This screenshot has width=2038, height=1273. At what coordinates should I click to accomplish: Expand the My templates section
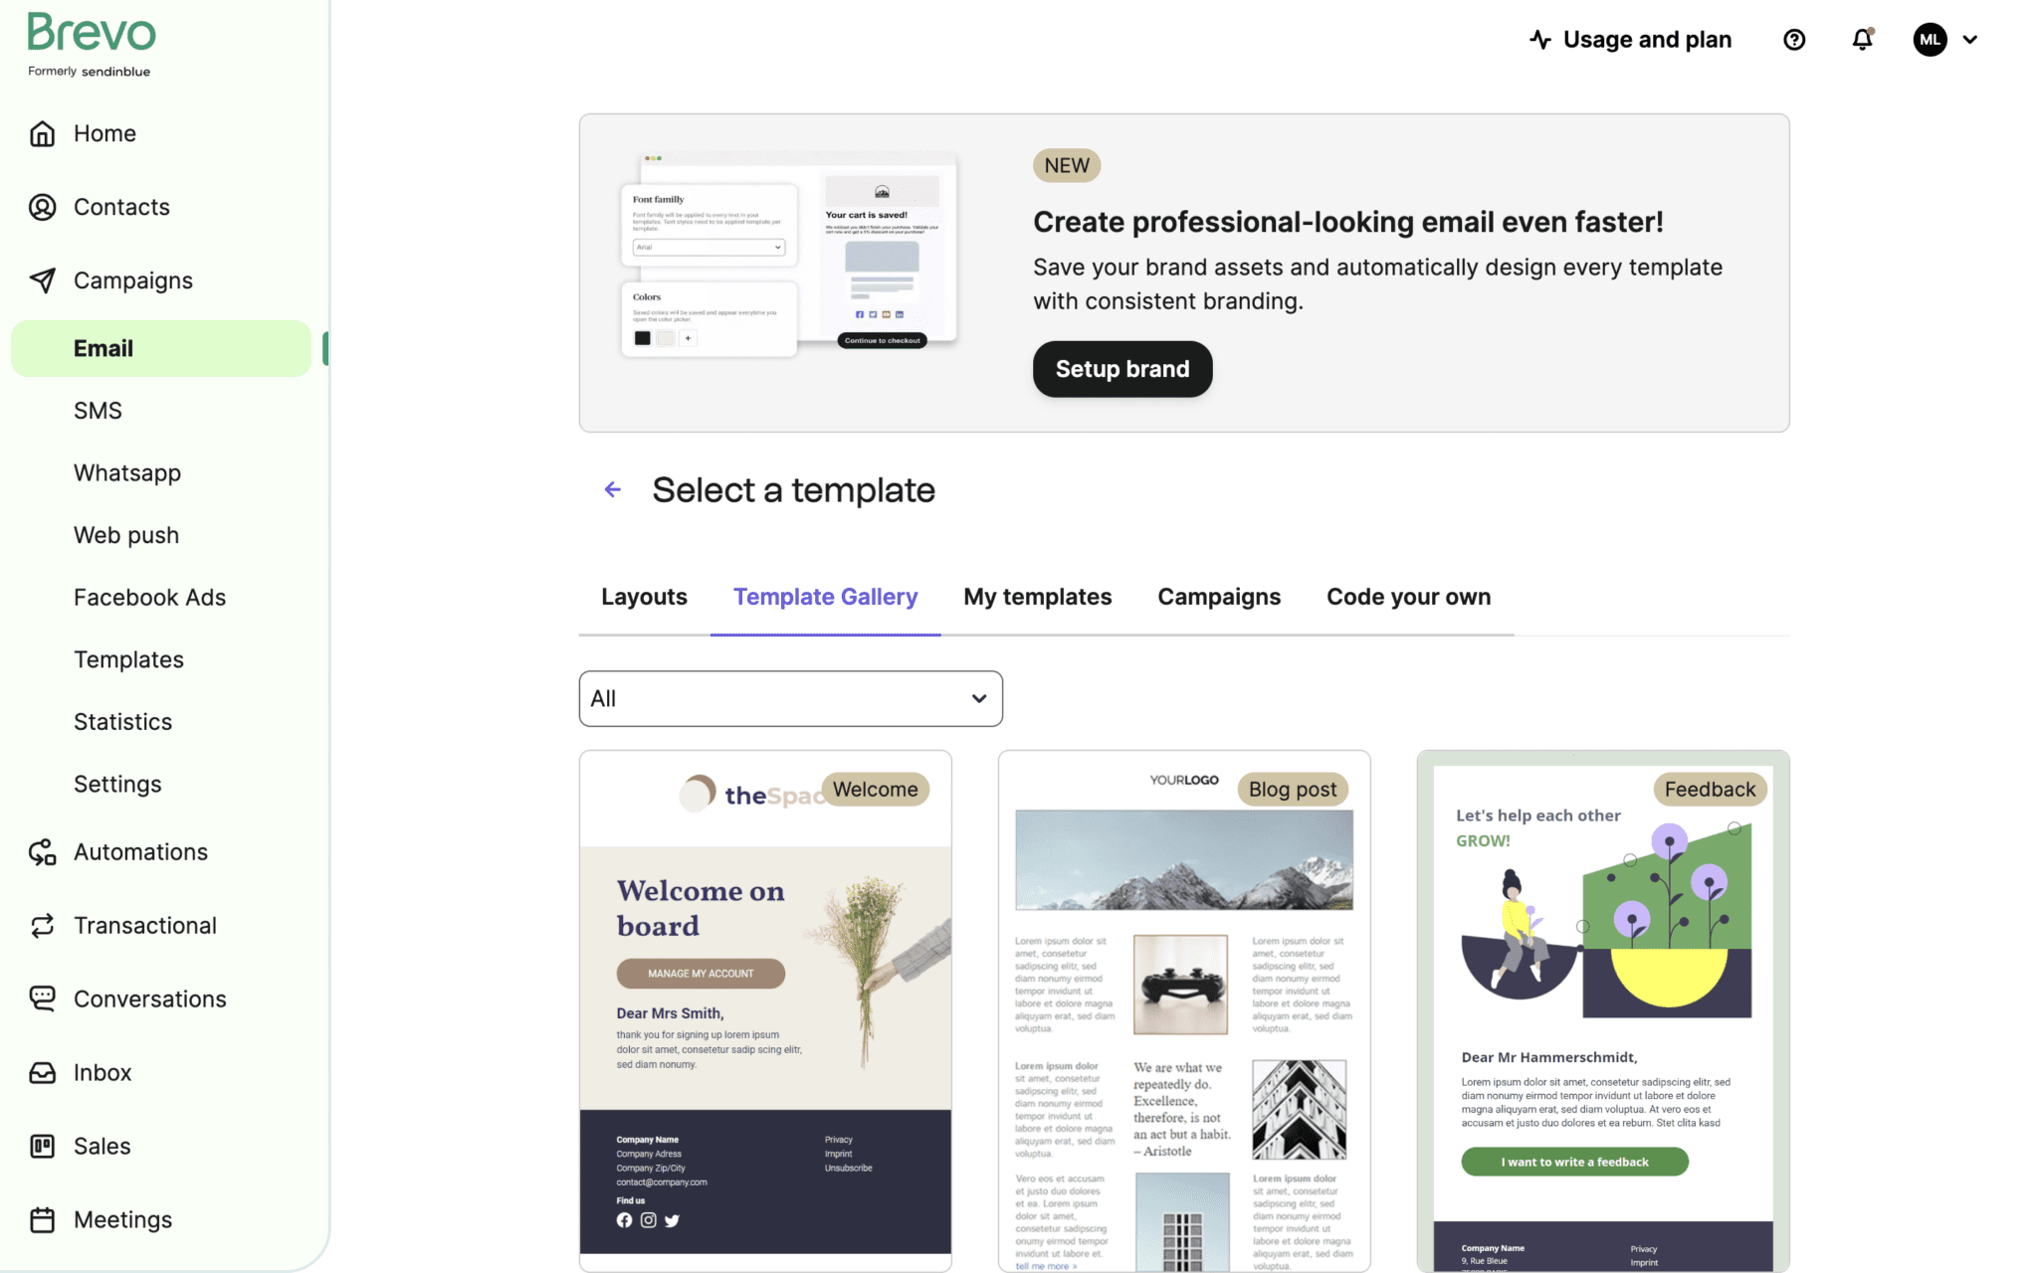pos(1039,597)
